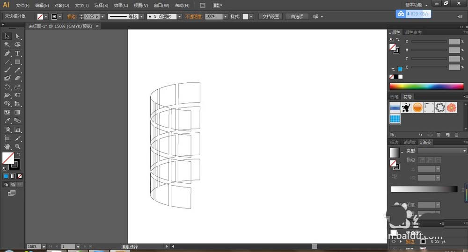This screenshot has width=468, height=252.
Task: Select the Magic Wand tool
Action: click(7, 45)
